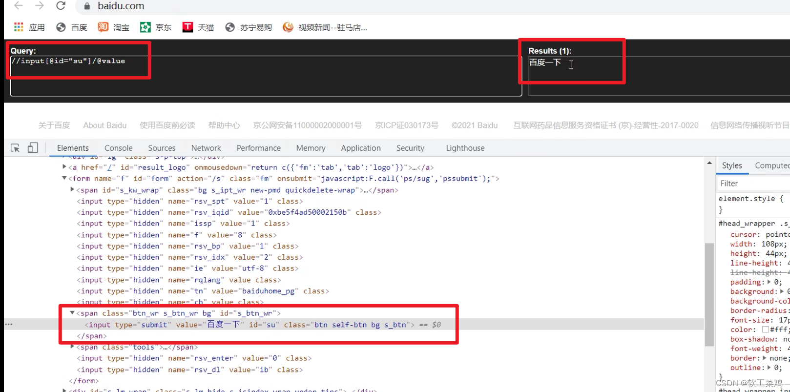
Task: Open the Performance tab
Action: pyautogui.click(x=259, y=148)
